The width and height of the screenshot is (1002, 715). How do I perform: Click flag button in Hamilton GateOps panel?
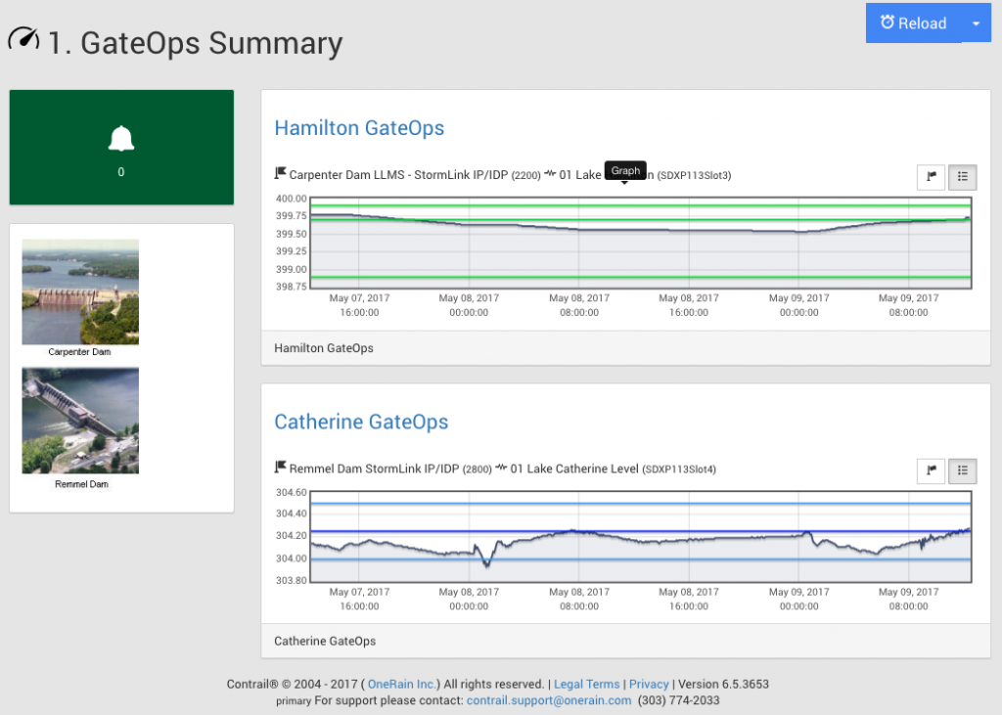931,177
